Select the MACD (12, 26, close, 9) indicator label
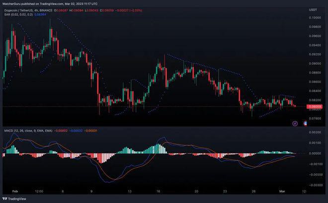 coord(28,131)
